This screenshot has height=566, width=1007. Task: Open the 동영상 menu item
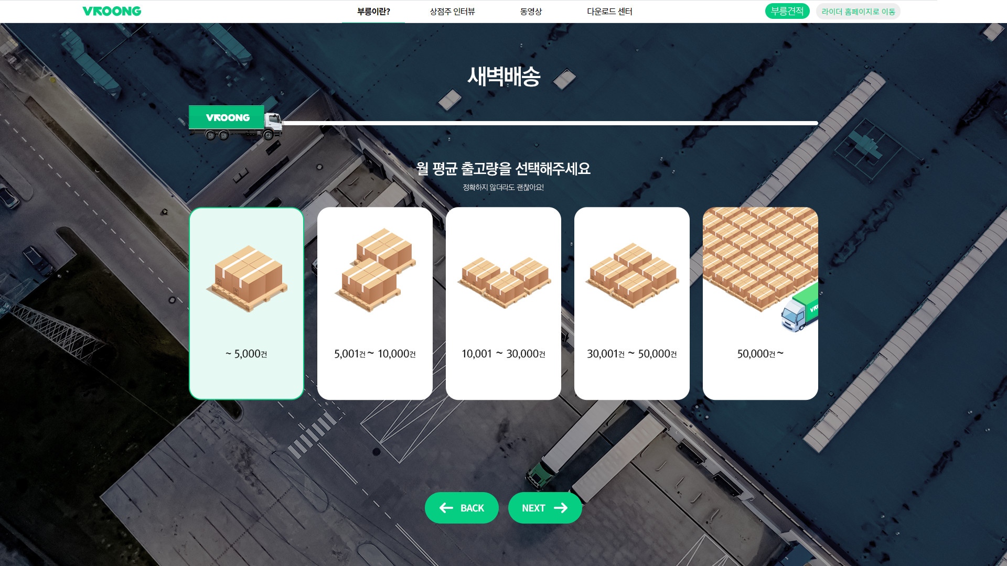click(x=531, y=12)
